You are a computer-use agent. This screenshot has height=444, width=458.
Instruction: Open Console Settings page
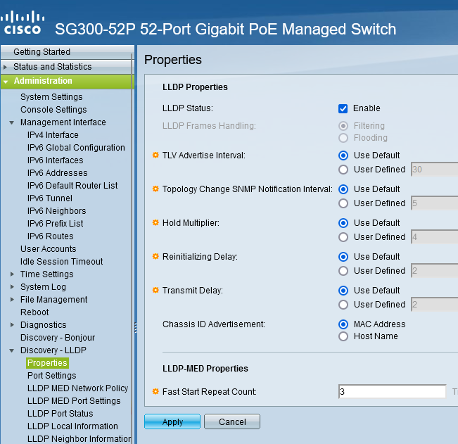pyautogui.click(x=53, y=110)
